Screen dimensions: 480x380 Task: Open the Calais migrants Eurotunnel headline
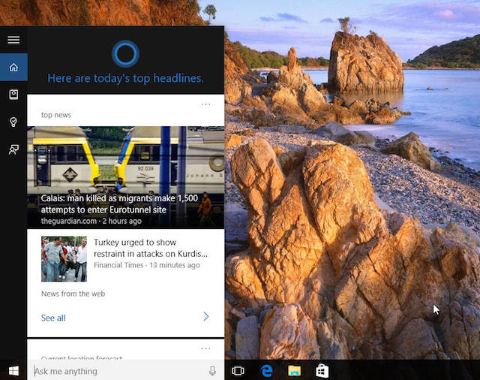119,204
